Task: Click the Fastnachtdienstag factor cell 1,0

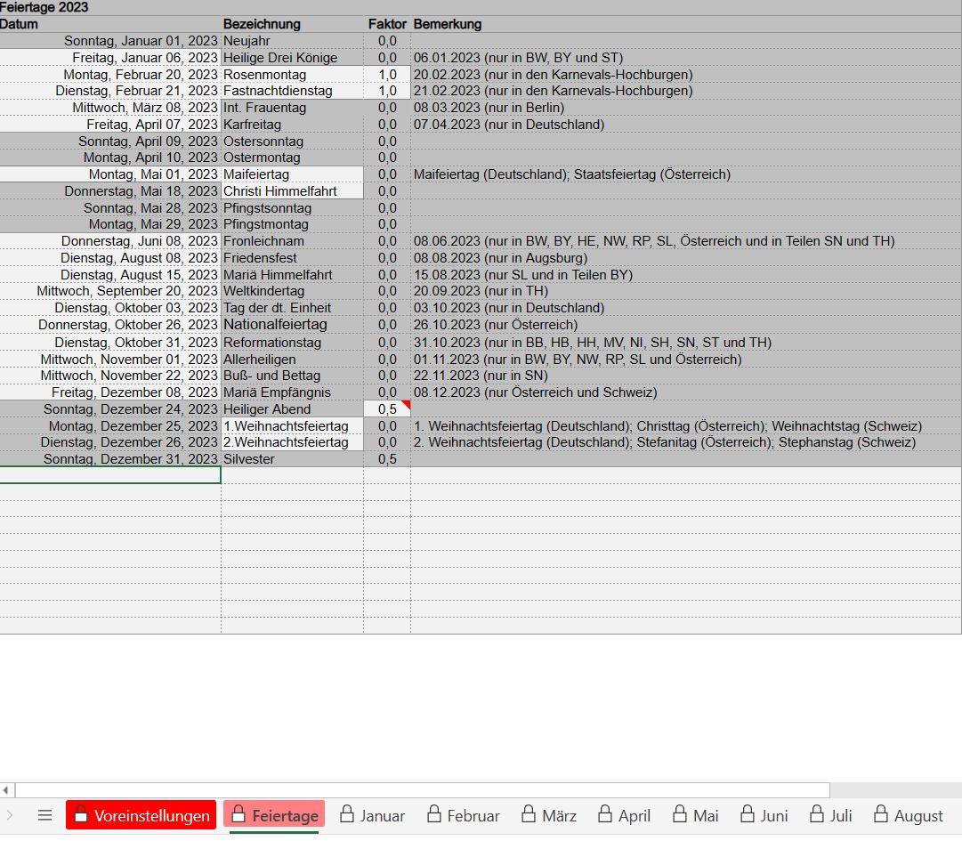Action: 387,91
